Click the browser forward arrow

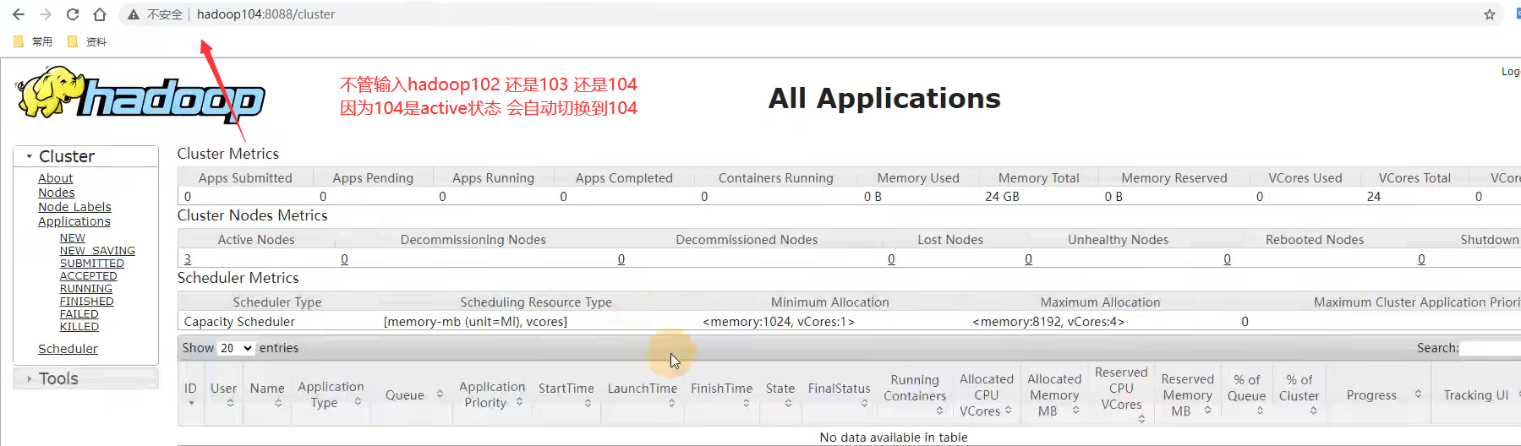click(46, 14)
